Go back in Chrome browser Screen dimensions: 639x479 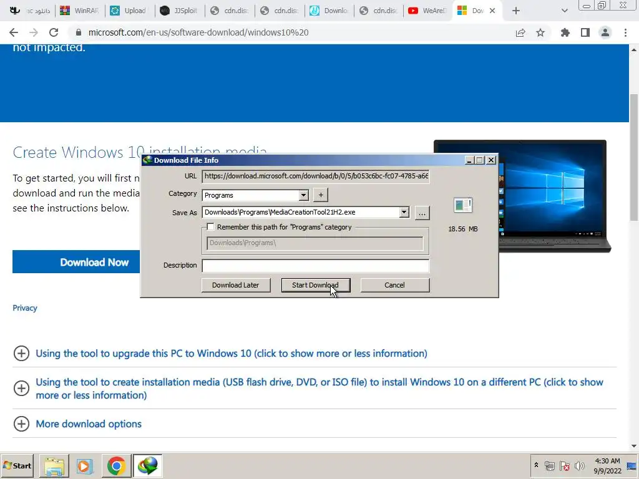14,32
